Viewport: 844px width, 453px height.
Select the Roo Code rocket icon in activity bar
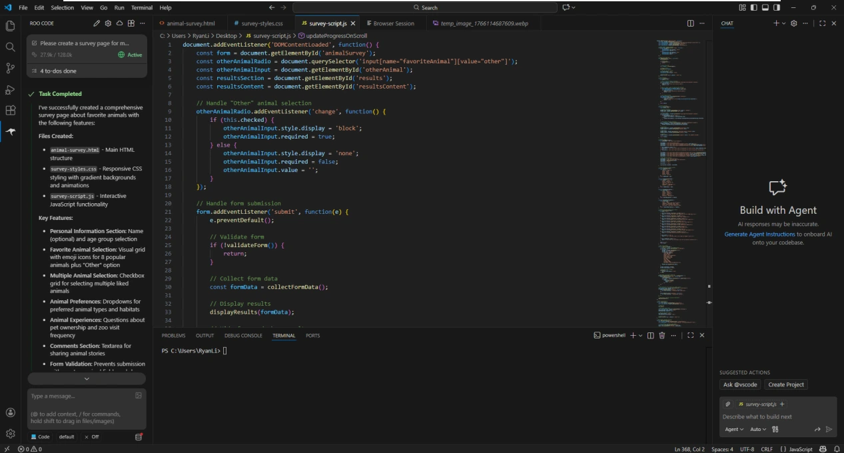coord(10,132)
